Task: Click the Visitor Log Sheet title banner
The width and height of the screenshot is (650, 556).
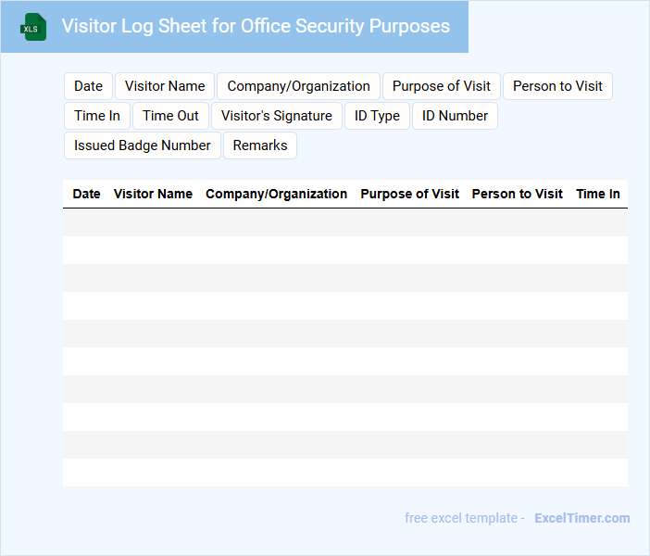Action: [256, 26]
